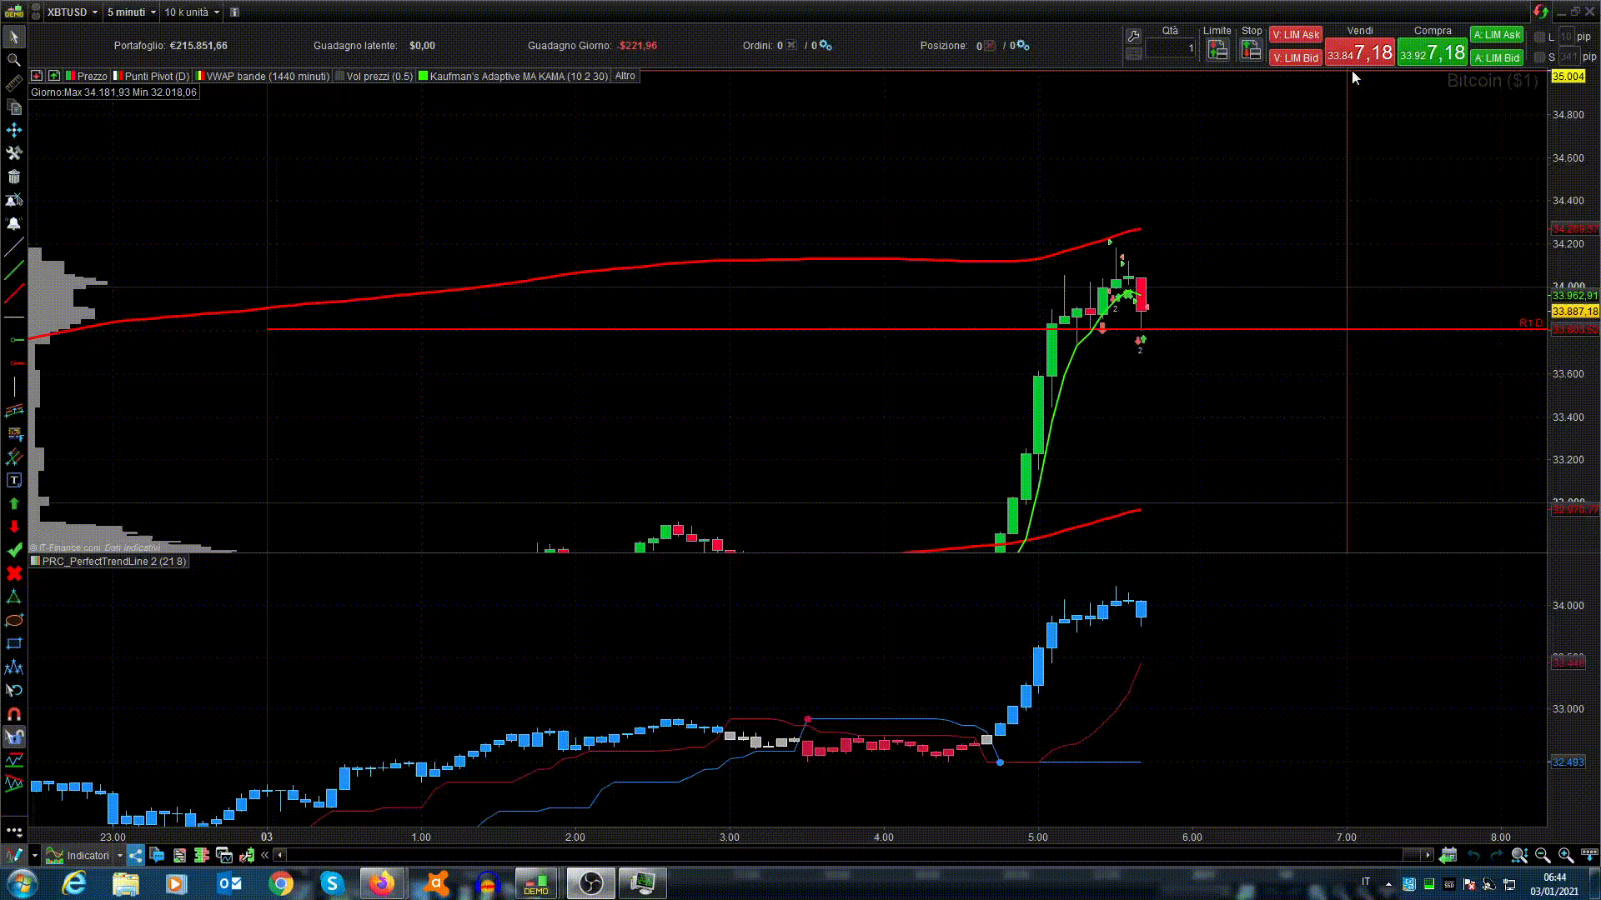
Task: Select the alarm bell tool
Action: click(x=13, y=223)
